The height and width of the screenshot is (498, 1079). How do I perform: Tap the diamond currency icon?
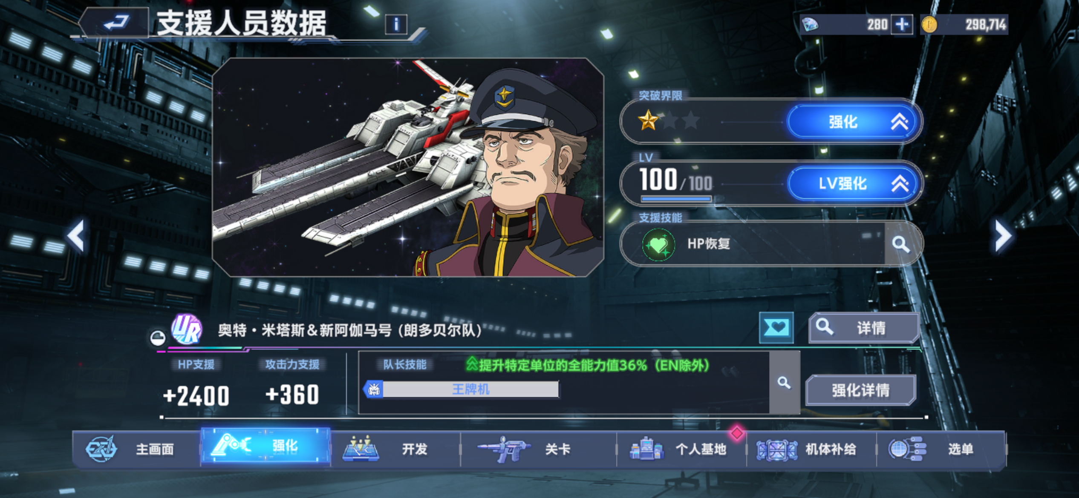coord(810,24)
